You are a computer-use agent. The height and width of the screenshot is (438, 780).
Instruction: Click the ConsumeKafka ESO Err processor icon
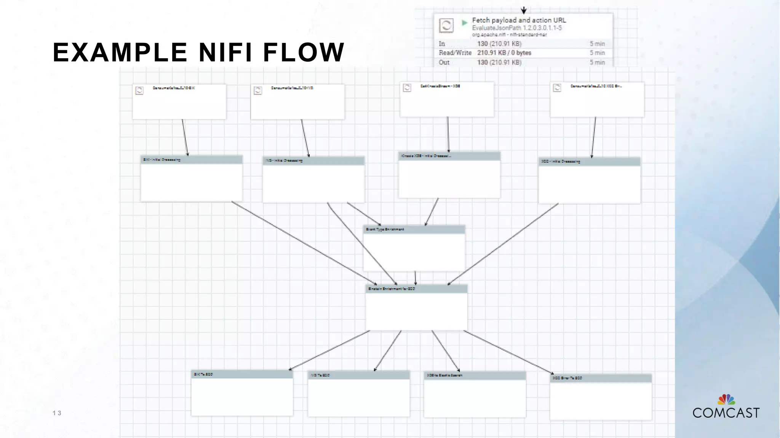(557, 88)
